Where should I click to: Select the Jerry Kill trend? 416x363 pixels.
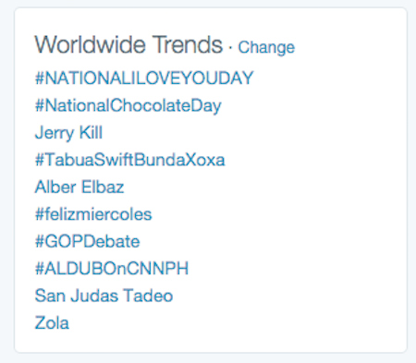(68, 133)
